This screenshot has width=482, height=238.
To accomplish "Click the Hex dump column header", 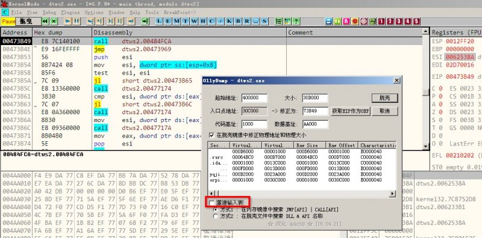I will (x=62, y=32).
